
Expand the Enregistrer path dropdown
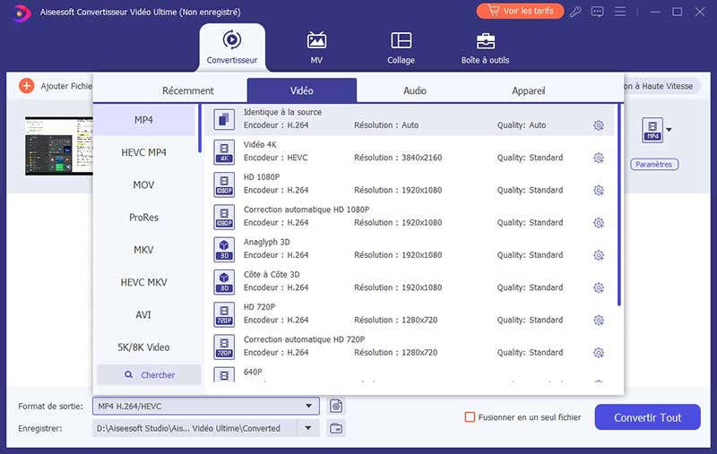309,429
